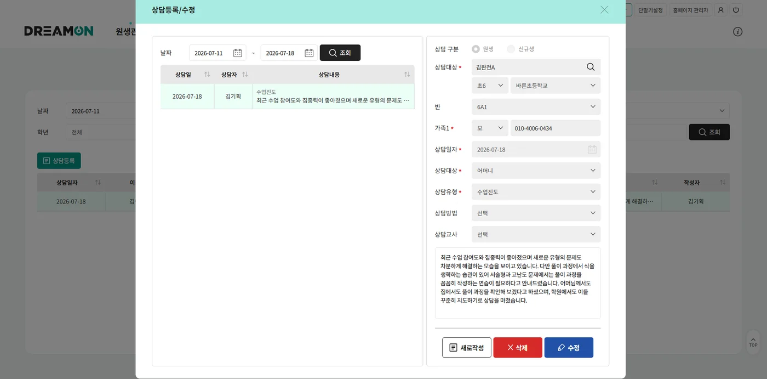Open the 어머니 consultation target dropdown

pyautogui.click(x=536, y=171)
